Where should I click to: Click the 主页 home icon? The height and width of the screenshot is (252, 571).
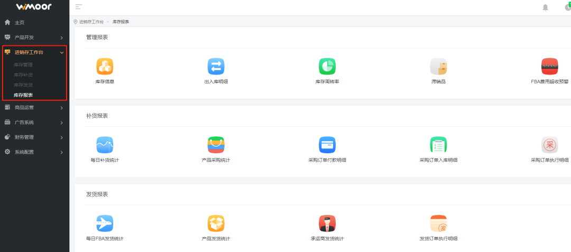click(x=7, y=23)
